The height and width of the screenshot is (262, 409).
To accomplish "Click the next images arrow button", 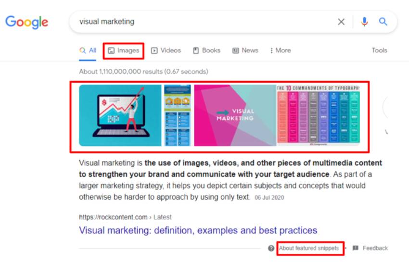I will click(x=385, y=107).
